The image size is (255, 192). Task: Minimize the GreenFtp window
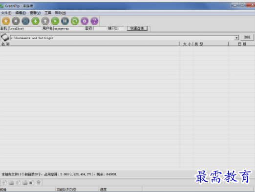tap(235, 5)
